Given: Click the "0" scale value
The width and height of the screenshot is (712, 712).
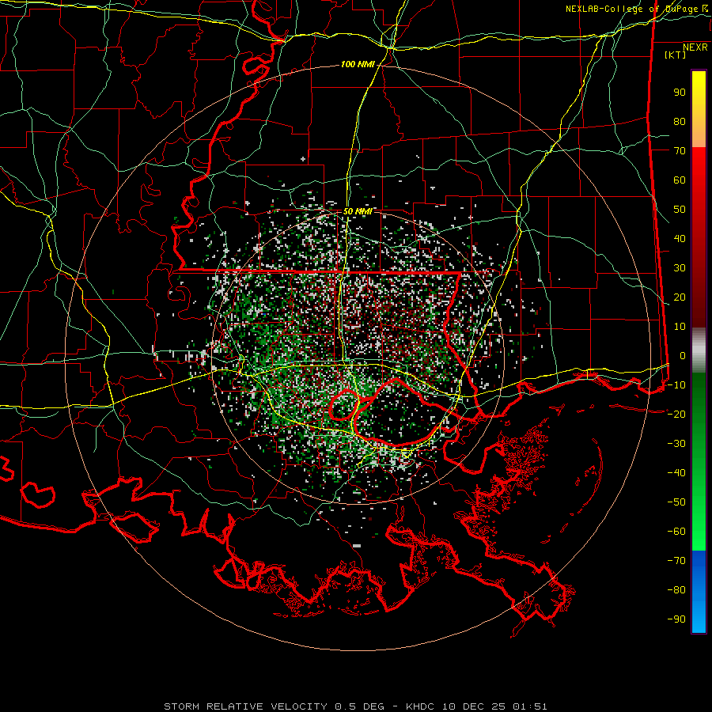Looking at the screenshot, I should (683, 355).
